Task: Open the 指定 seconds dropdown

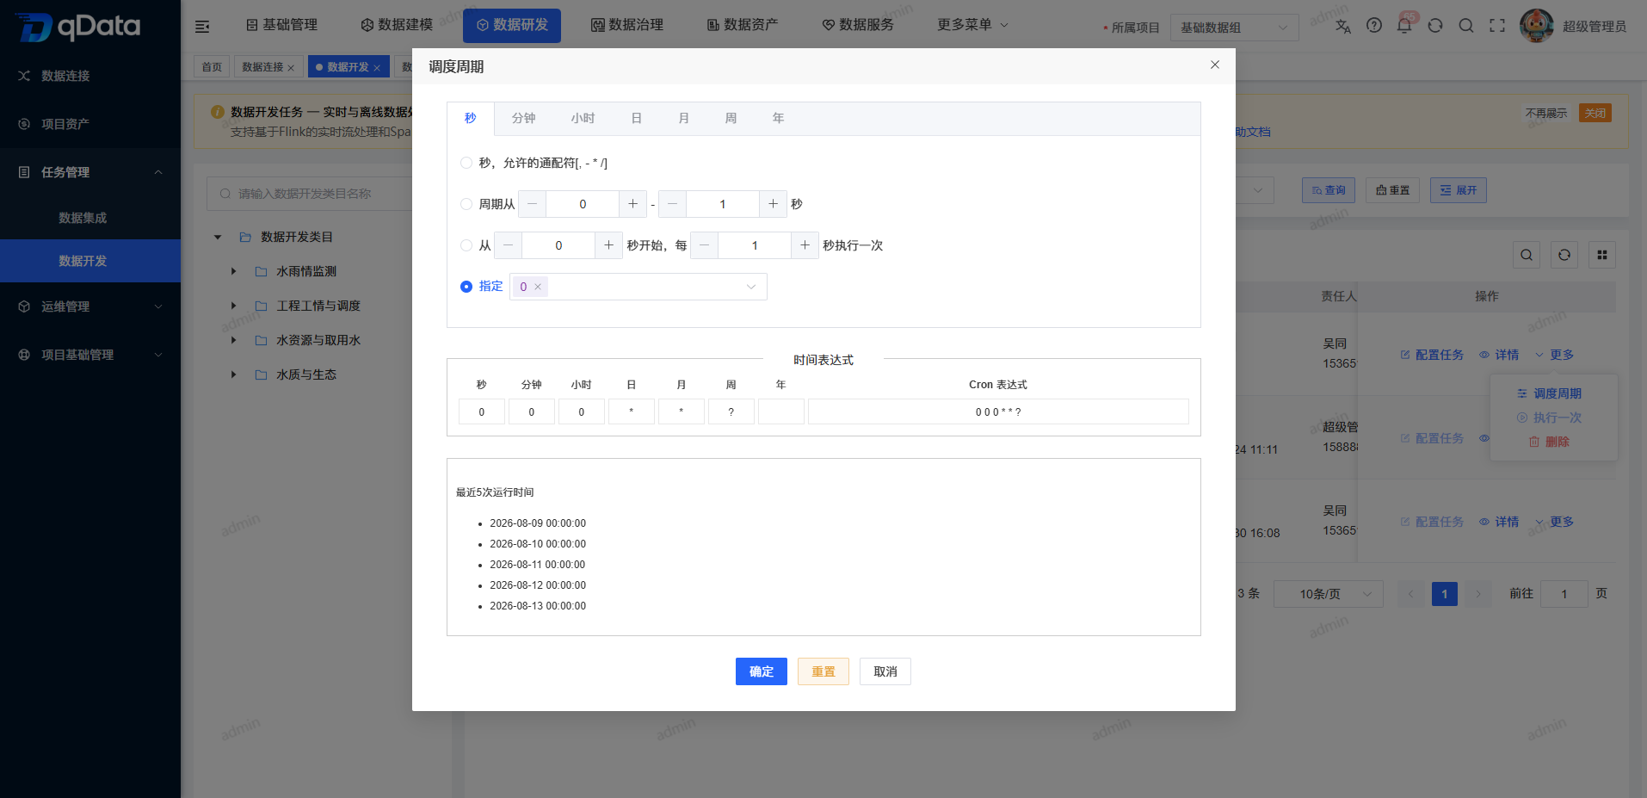Action: click(x=638, y=287)
